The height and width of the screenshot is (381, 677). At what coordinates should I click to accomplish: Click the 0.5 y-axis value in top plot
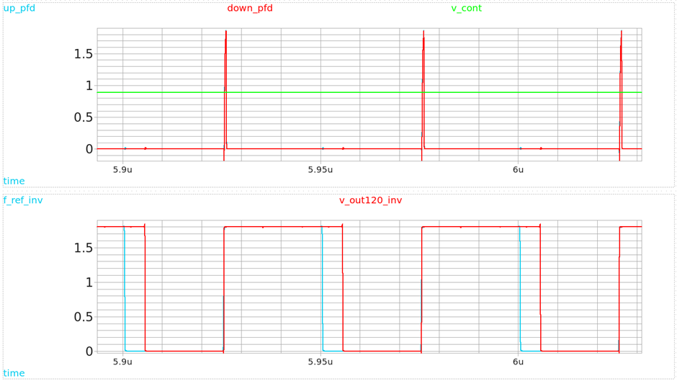84,117
